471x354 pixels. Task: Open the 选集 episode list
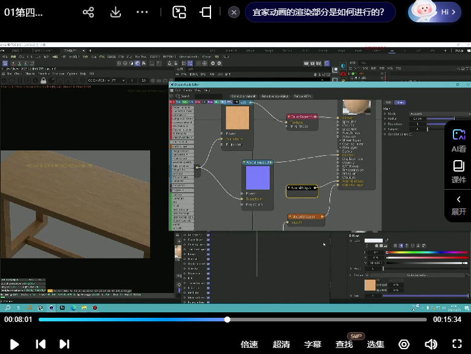pyautogui.click(x=375, y=344)
